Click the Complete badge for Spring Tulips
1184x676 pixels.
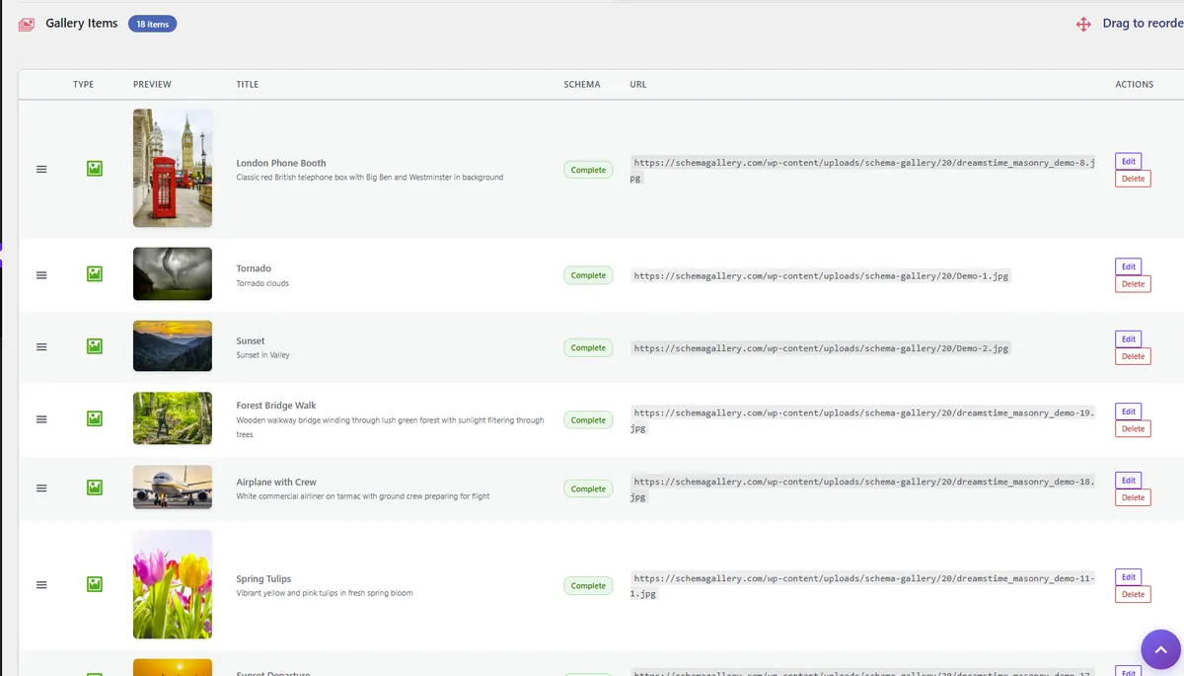pos(588,586)
